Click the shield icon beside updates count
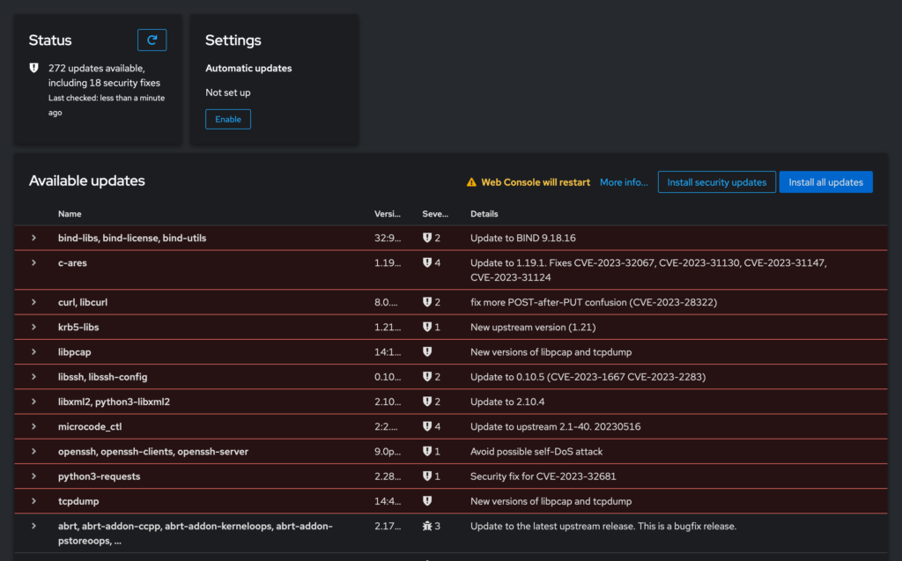Screen dimensions: 902x561 click(x=33, y=68)
